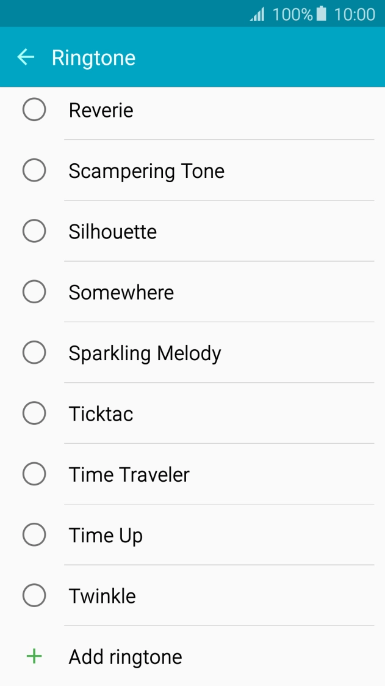Screen dimensions: 385x686
Task: Select the Time Traveler radio button
Action: pos(34,474)
